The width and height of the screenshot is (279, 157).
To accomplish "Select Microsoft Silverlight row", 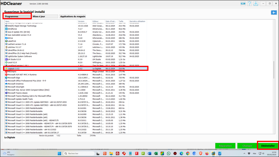I will [76, 87].
